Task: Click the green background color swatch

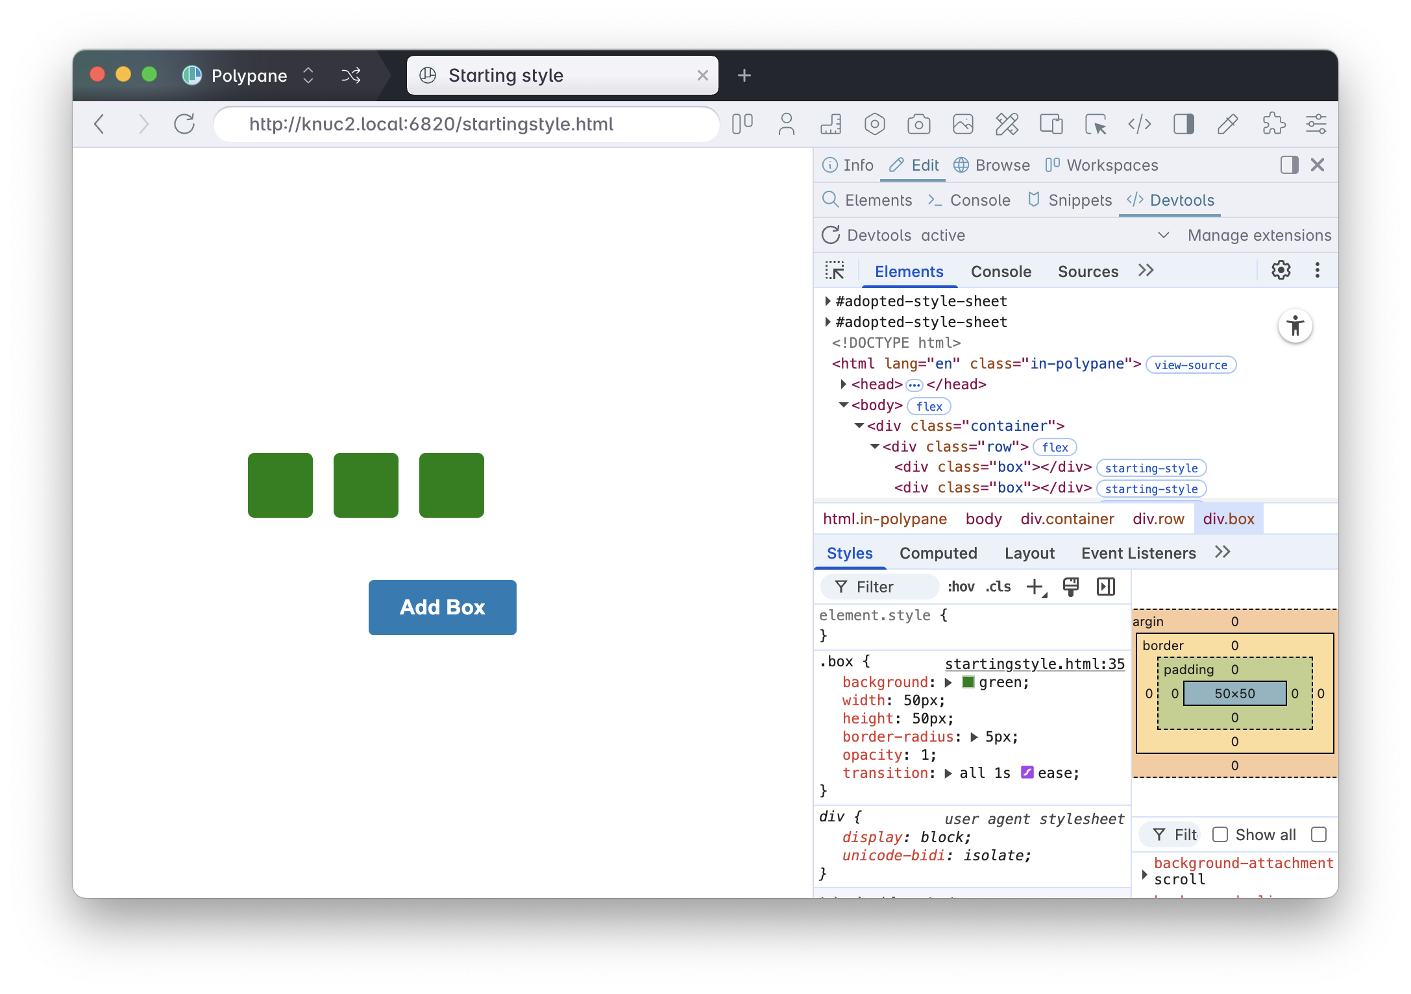Action: pyautogui.click(x=968, y=682)
